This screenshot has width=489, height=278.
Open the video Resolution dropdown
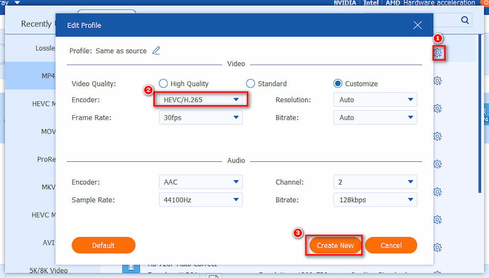[375, 100]
